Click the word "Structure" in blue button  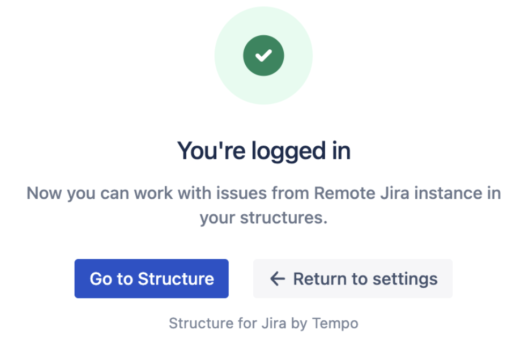click(x=176, y=279)
